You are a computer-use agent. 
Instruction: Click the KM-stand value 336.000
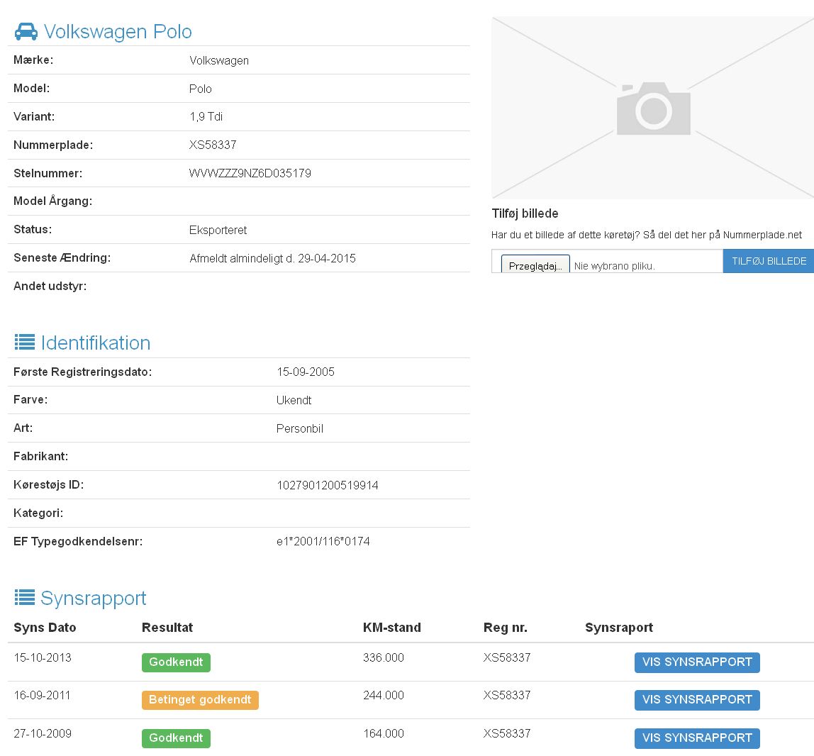tap(384, 658)
